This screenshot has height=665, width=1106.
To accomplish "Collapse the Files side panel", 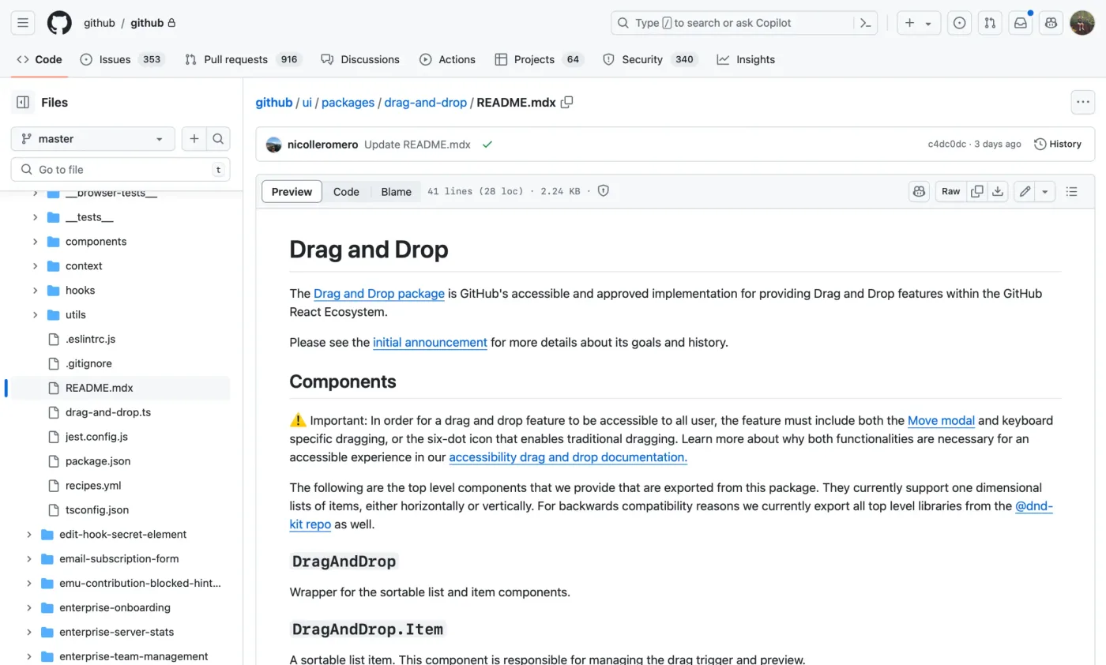I will [x=23, y=102].
